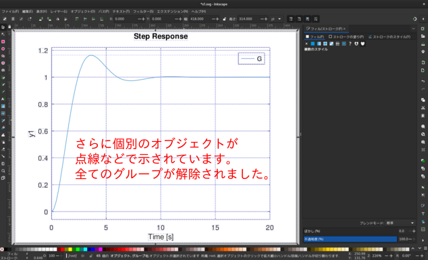Viewport: 428px width, 260px height.
Task: Click Raise to Top icon
Action: (x=77, y=19)
